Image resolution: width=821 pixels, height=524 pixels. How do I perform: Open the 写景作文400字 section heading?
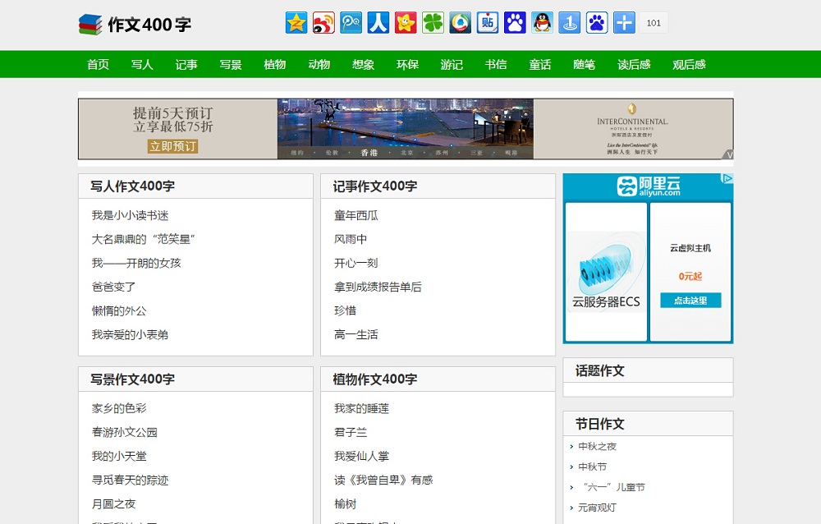pyautogui.click(x=132, y=379)
